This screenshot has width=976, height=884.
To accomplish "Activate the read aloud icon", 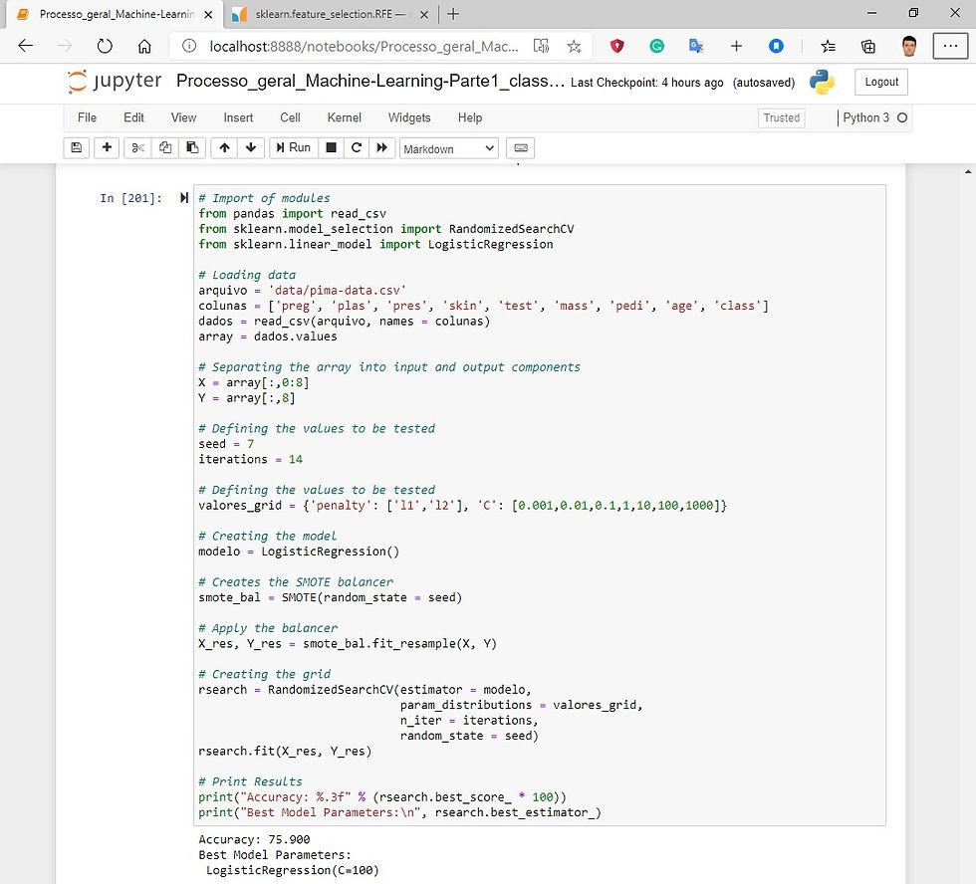I will pyautogui.click(x=541, y=46).
